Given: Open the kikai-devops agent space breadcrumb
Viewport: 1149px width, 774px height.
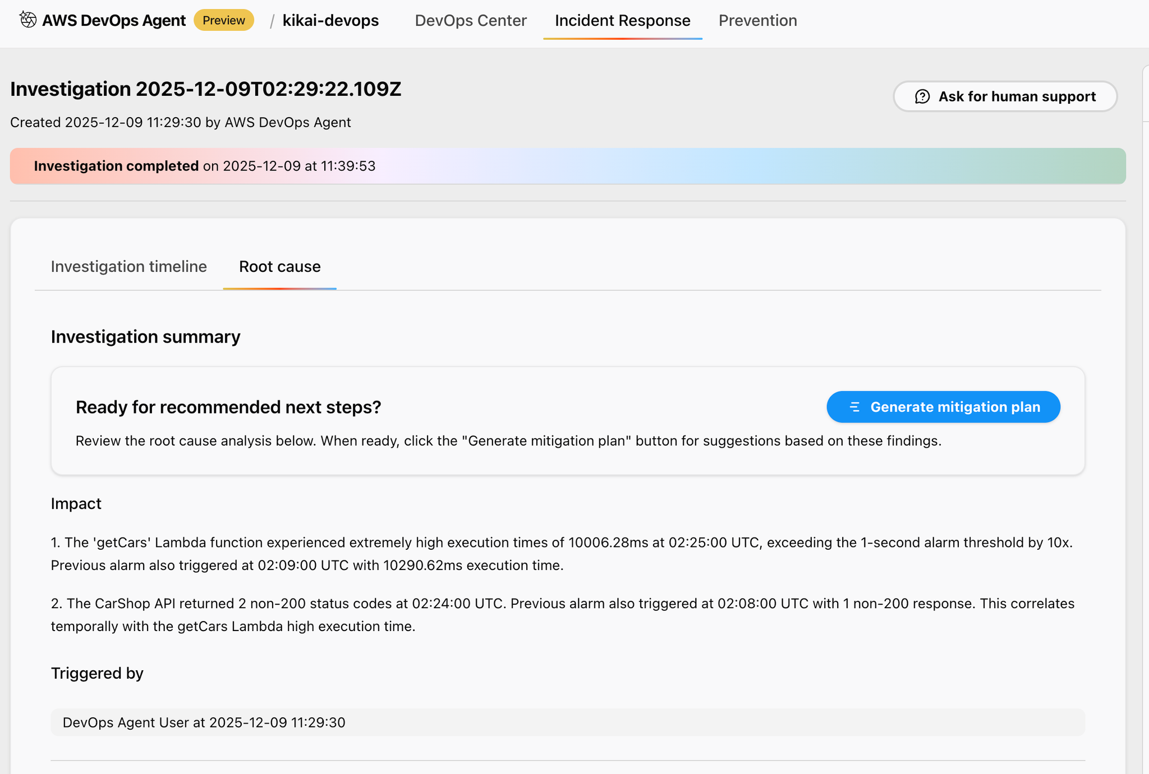Looking at the screenshot, I should pyautogui.click(x=330, y=20).
